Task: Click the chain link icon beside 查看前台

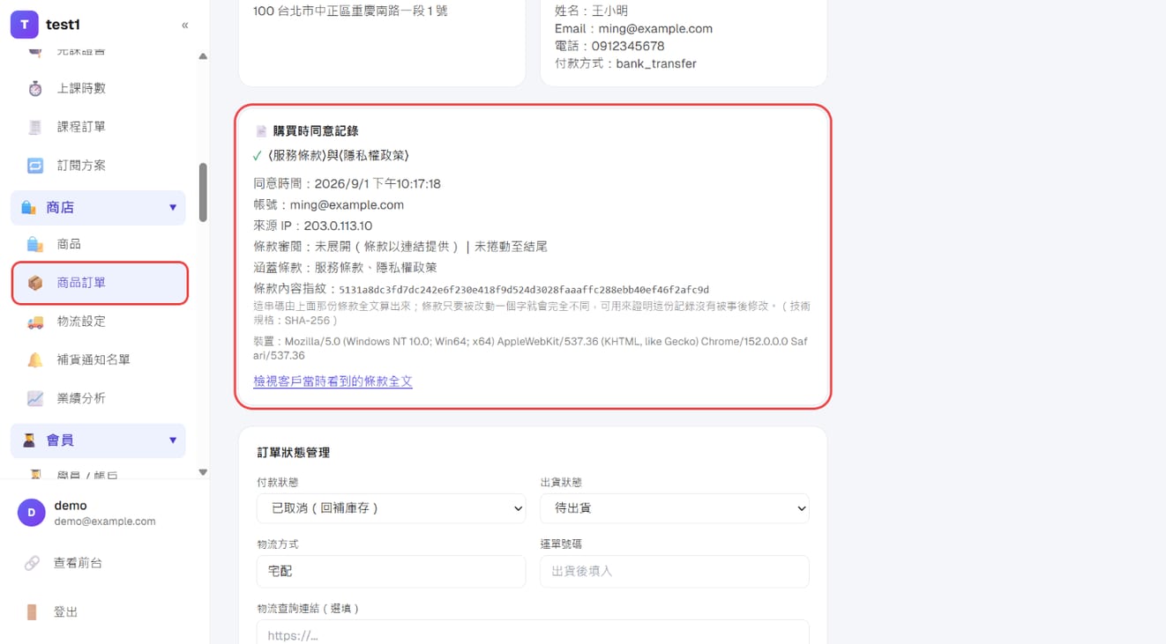Action: pyautogui.click(x=32, y=563)
